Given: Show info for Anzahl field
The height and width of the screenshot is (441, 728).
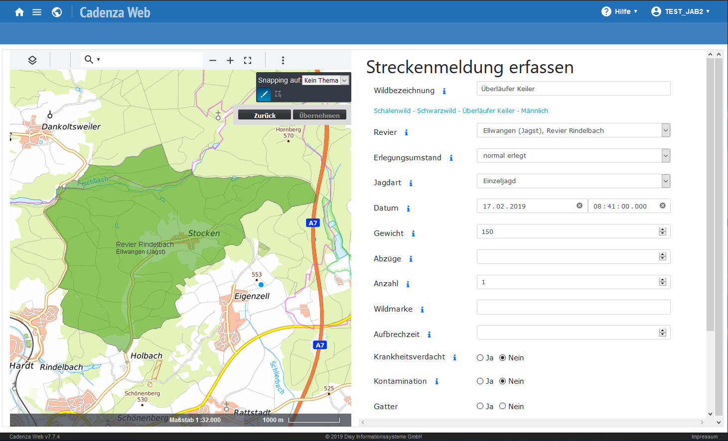Looking at the screenshot, I should 408,284.
